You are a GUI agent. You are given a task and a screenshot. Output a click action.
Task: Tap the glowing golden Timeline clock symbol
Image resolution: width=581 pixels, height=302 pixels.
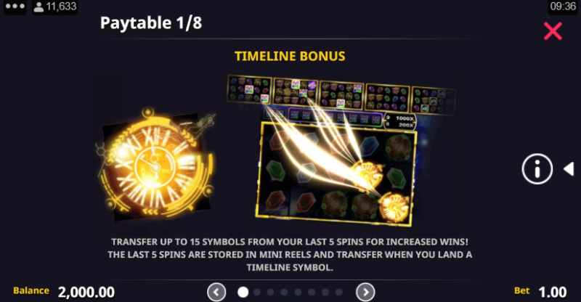pos(156,165)
